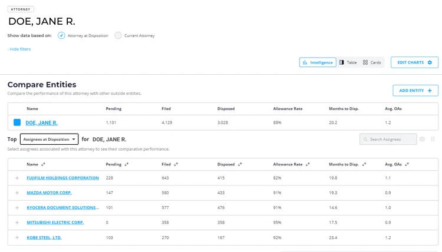Switch to Table view tab
Image resolution: width=442 pixels, height=252 pixels.
pyautogui.click(x=348, y=62)
